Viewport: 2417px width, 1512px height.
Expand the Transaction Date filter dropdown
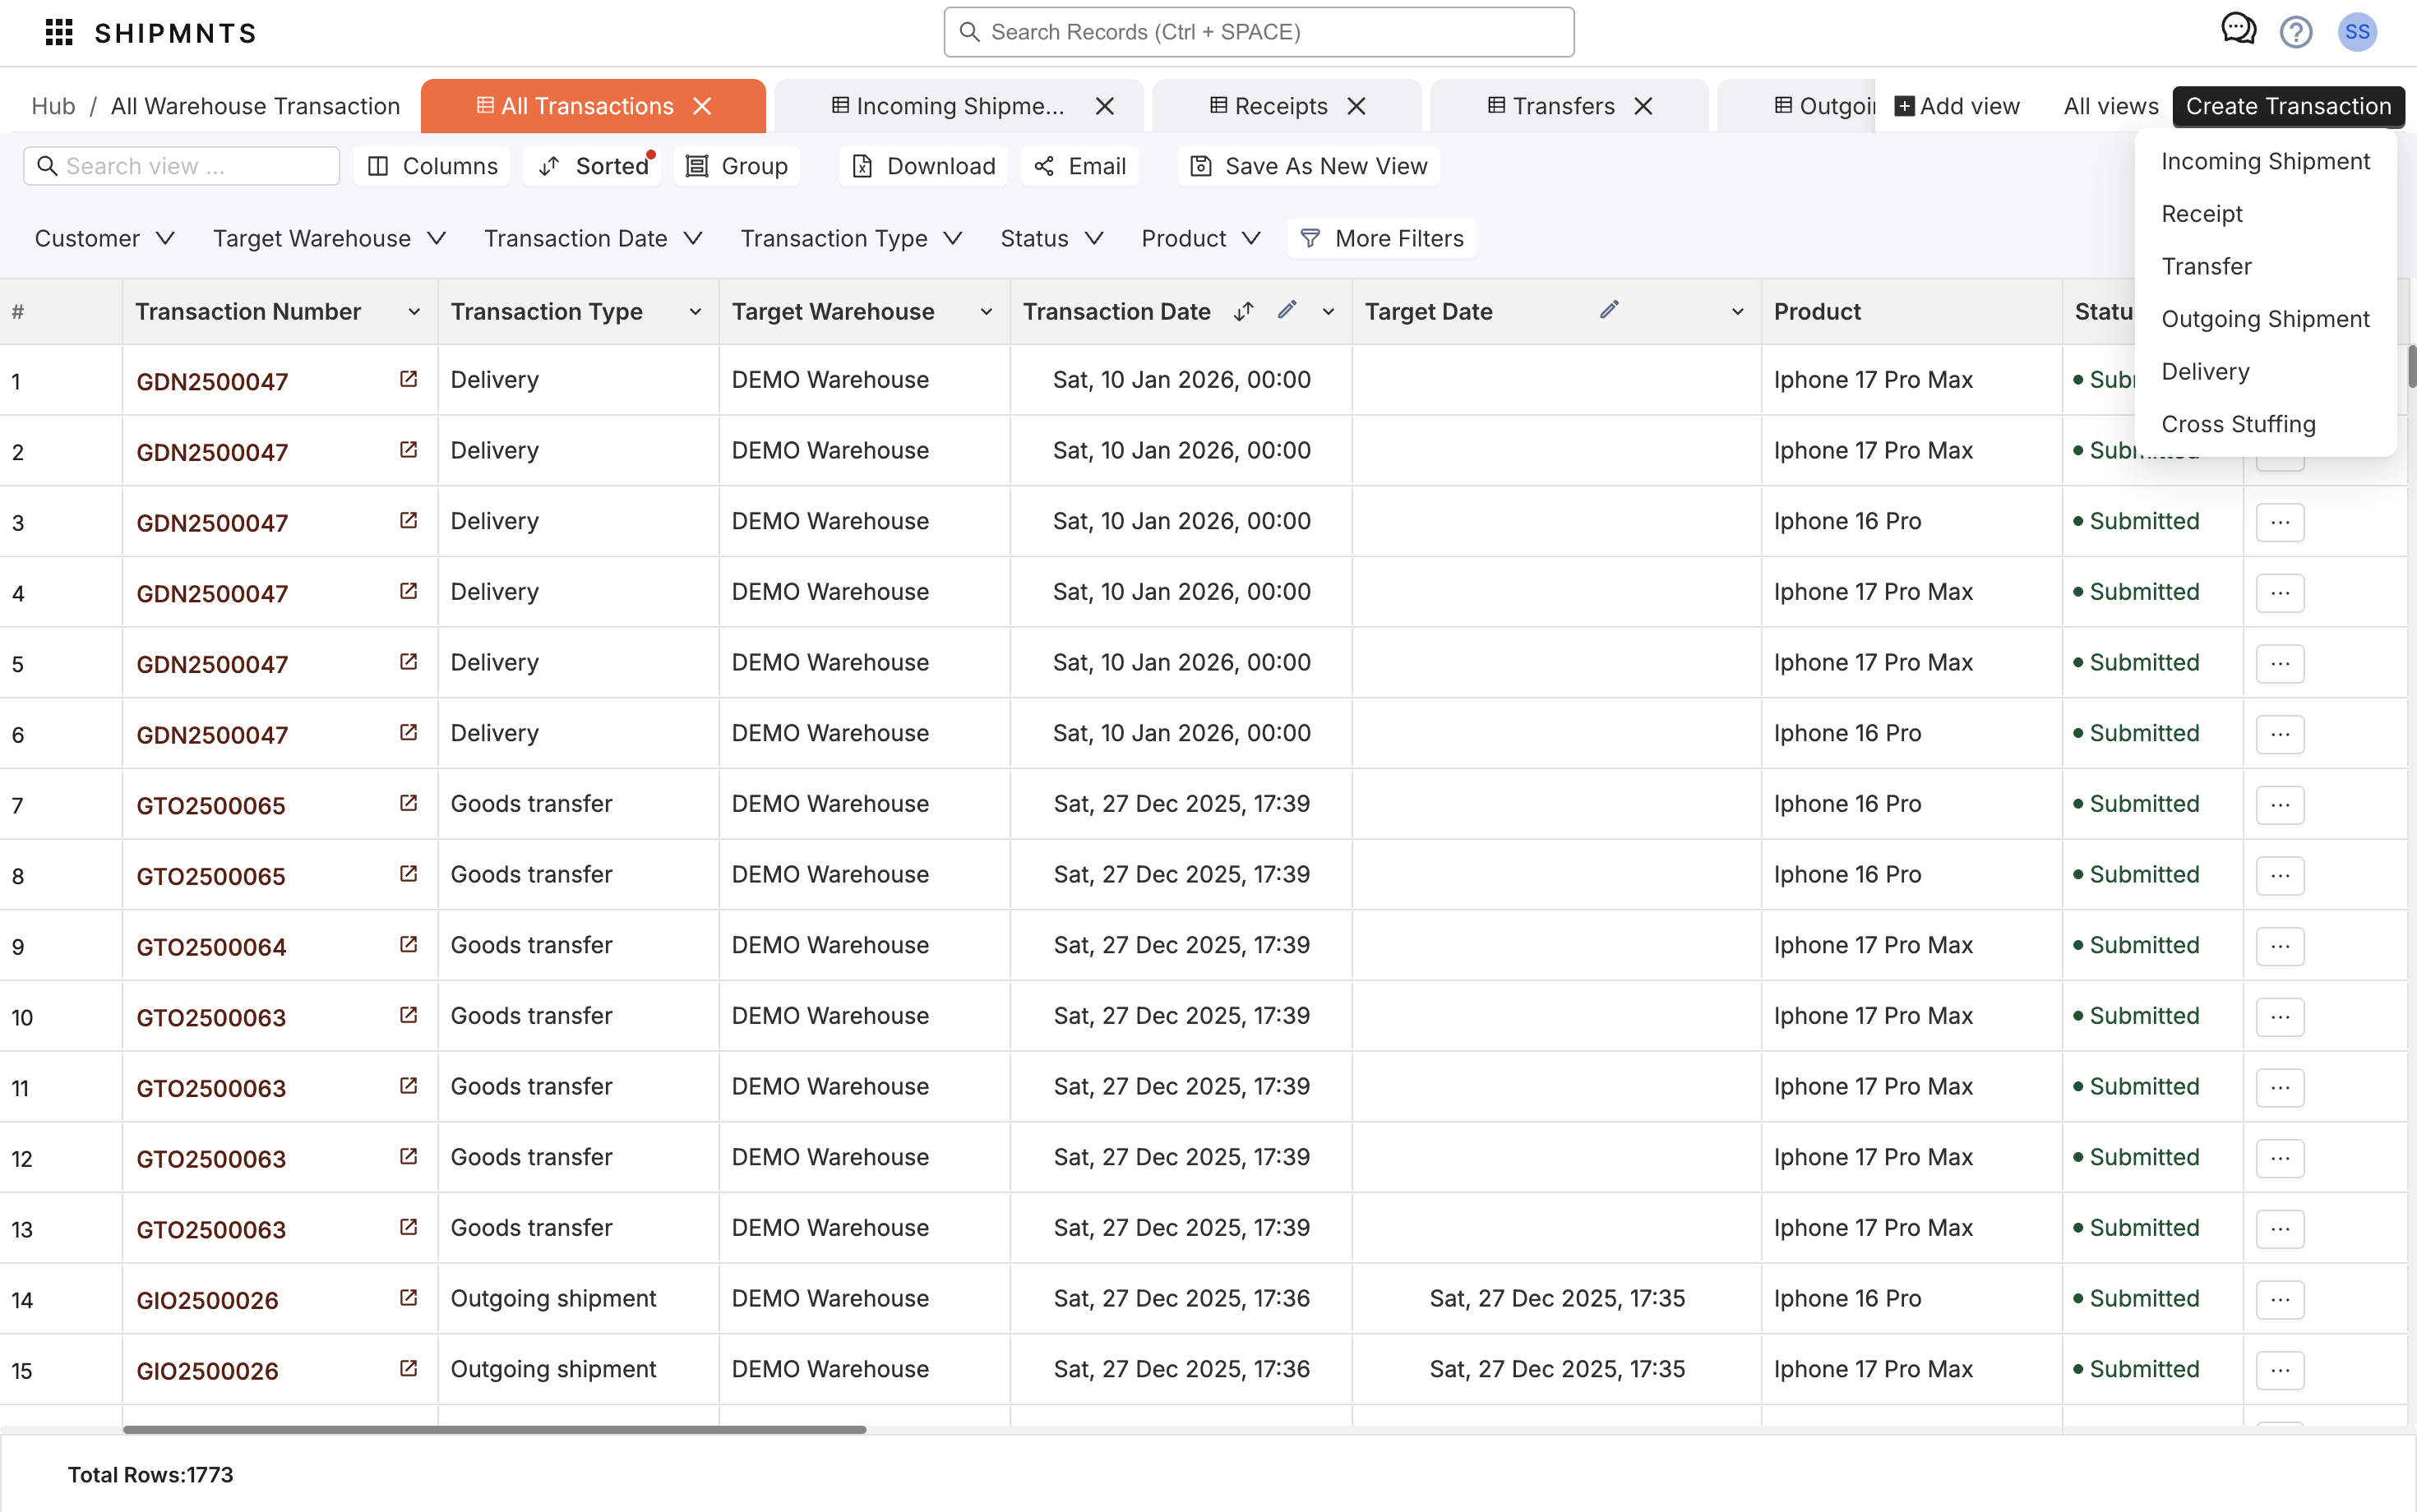click(594, 238)
